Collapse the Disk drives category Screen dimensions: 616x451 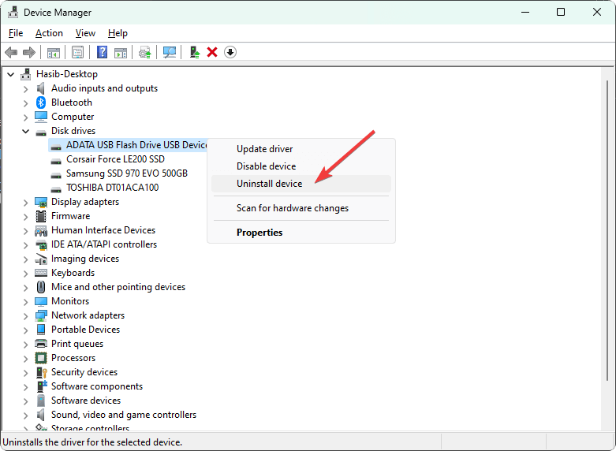pyautogui.click(x=25, y=131)
